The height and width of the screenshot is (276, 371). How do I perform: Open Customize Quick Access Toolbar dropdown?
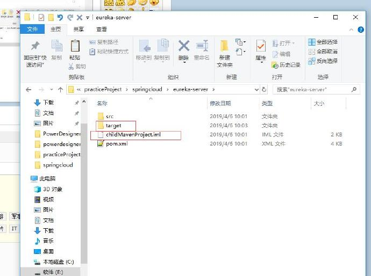pos(88,18)
